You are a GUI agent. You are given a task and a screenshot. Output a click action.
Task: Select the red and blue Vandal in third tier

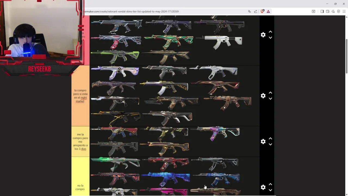114,133
